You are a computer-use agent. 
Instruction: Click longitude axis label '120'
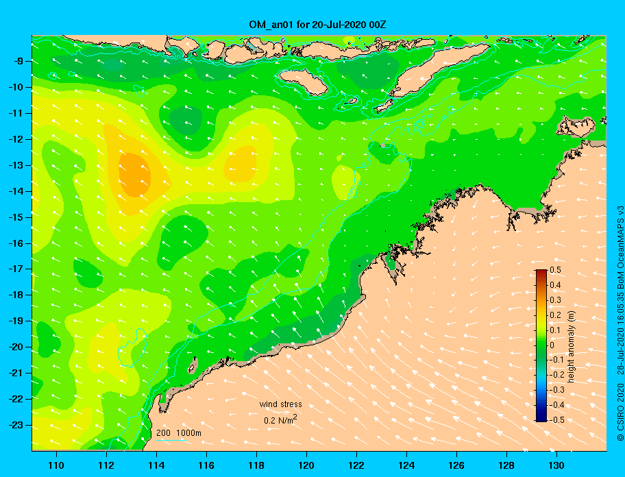306,465
